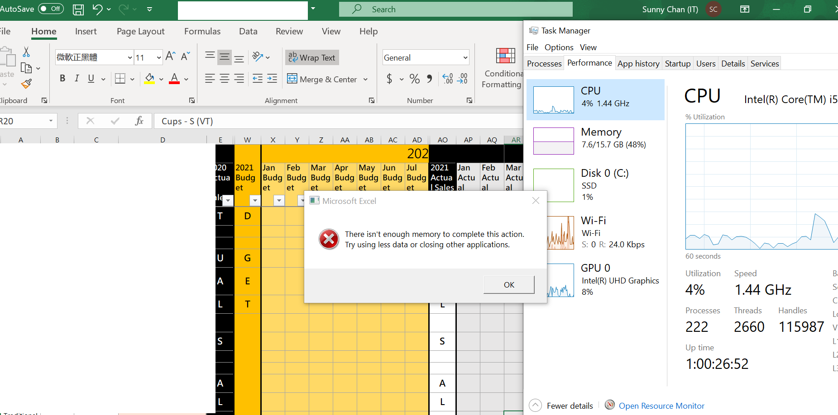The width and height of the screenshot is (838, 415).
Task: Click the Borders icon
Action: pos(120,78)
